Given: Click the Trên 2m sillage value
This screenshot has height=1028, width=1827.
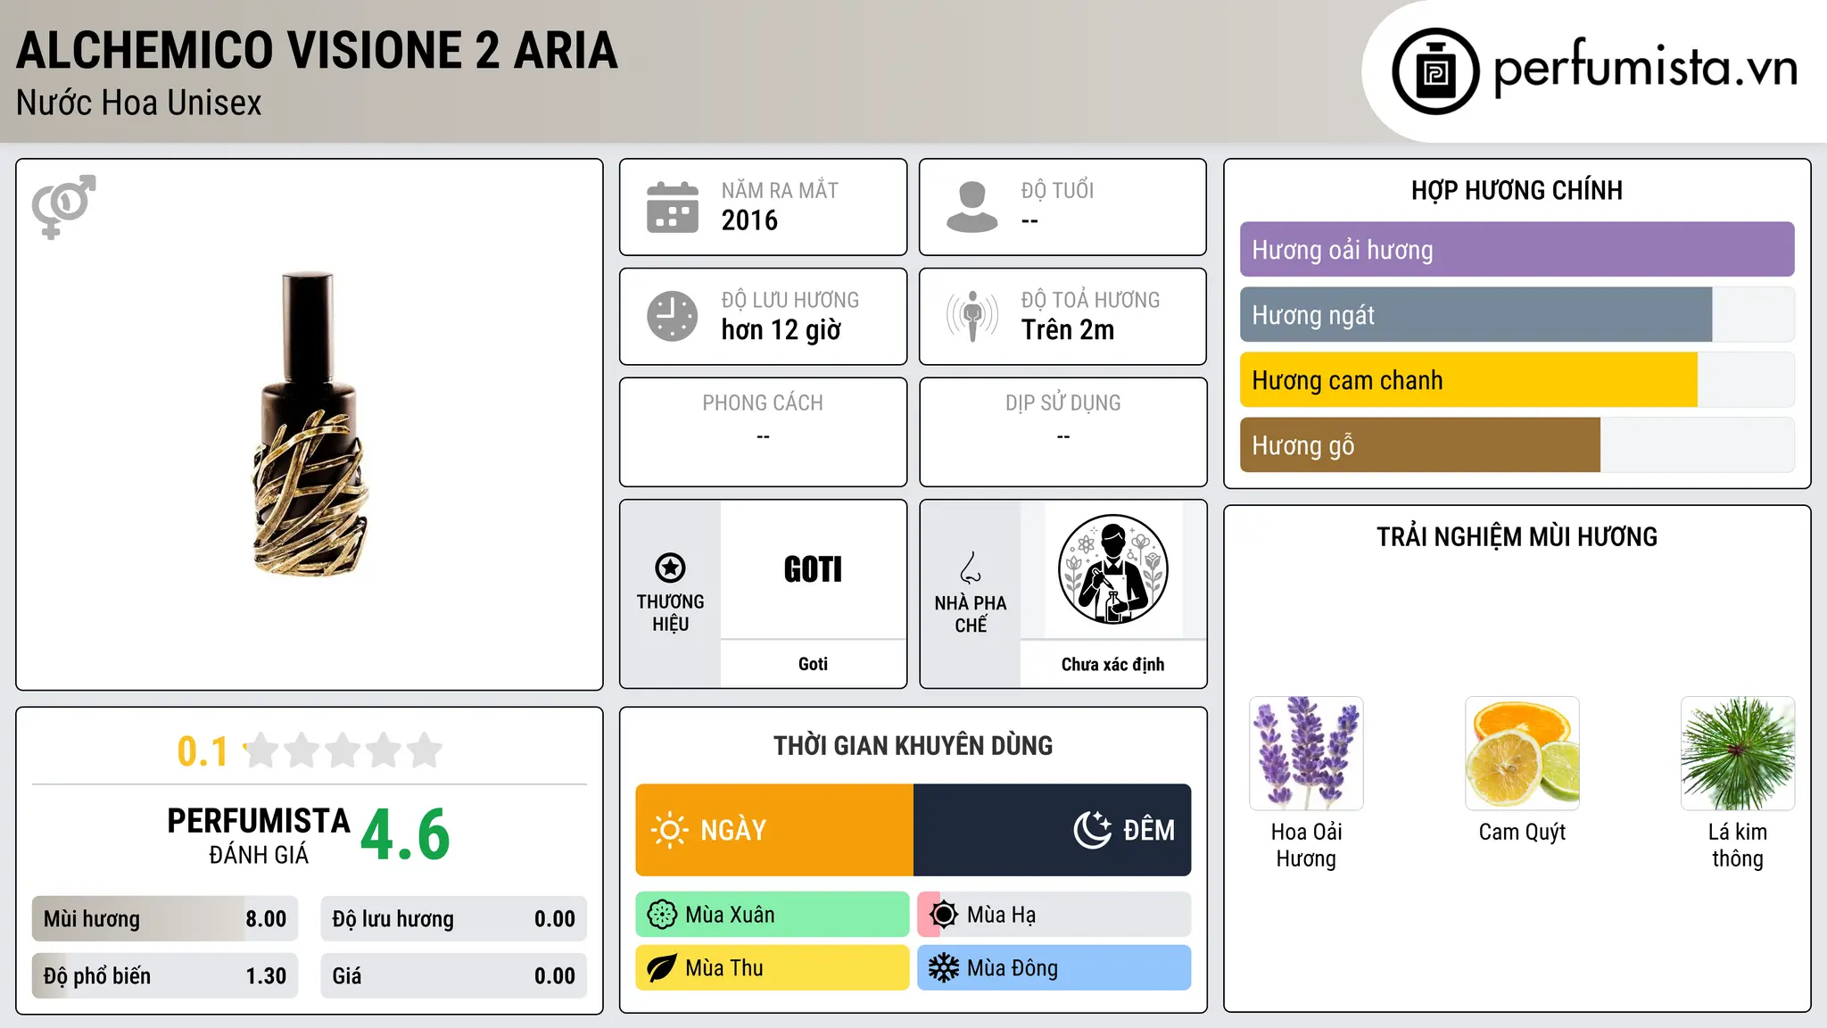Looking at the screenshot, I should [1068, 330].
